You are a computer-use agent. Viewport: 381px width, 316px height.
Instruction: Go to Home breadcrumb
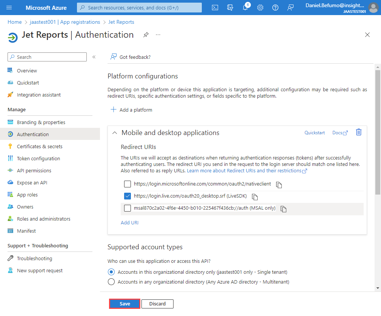(15, 22)
